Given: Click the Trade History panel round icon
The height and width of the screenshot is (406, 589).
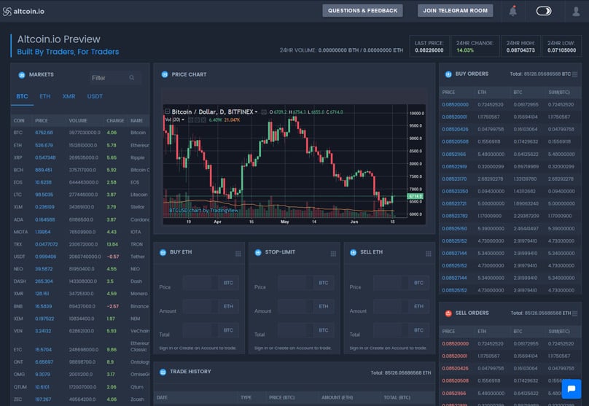Looking at the screenshot, I should [163, 372].
